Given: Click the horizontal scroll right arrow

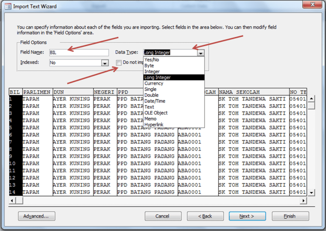Looking at the screenshot, I should (303, 201).
